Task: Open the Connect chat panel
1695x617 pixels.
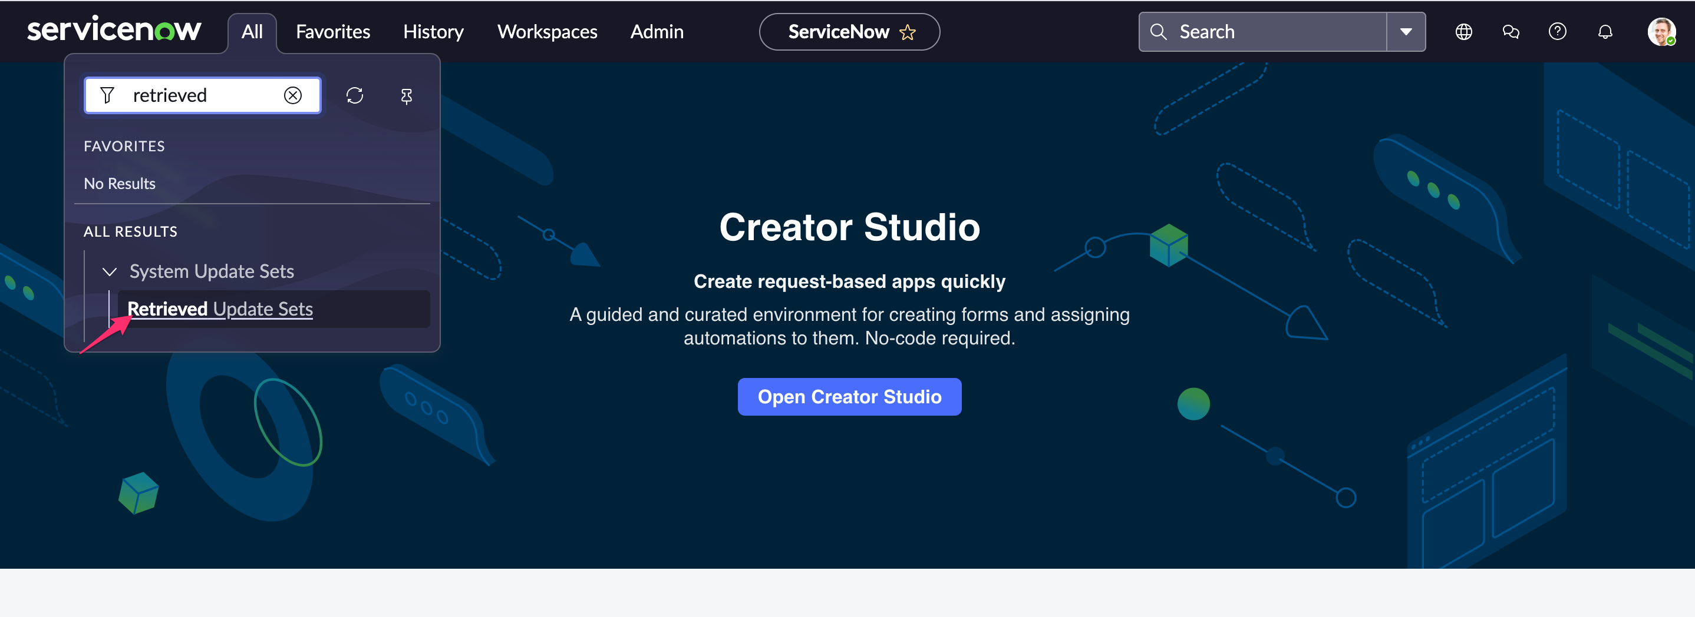Action: [x=1511, y=31]
